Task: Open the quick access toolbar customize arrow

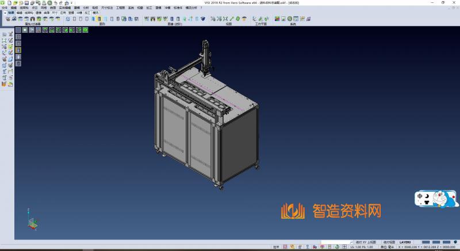Action: pyautogui.click(x=72, y=3)
